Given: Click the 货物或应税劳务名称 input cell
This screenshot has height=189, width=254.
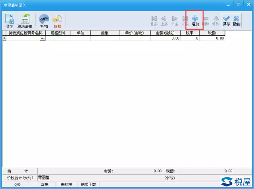Looking at the screenshot, I should pos(23,39).
